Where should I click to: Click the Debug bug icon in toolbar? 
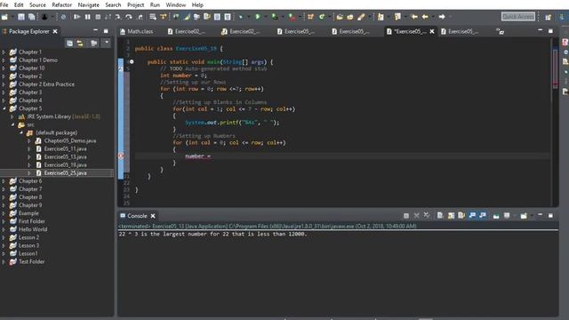click(x=241, y=17)
